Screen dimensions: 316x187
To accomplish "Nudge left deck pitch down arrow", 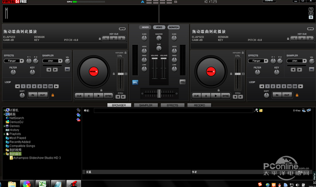I will pyautogui.click(x=118, y=97).
